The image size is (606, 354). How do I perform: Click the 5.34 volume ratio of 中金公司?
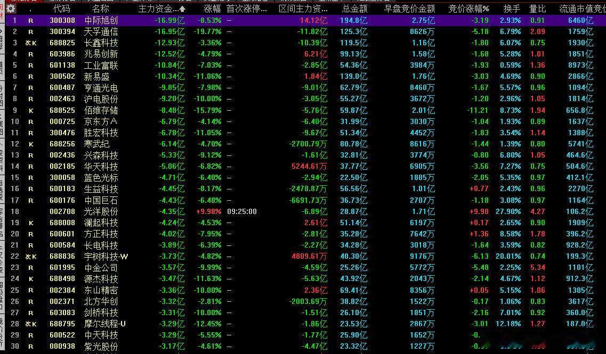[538, 268]
